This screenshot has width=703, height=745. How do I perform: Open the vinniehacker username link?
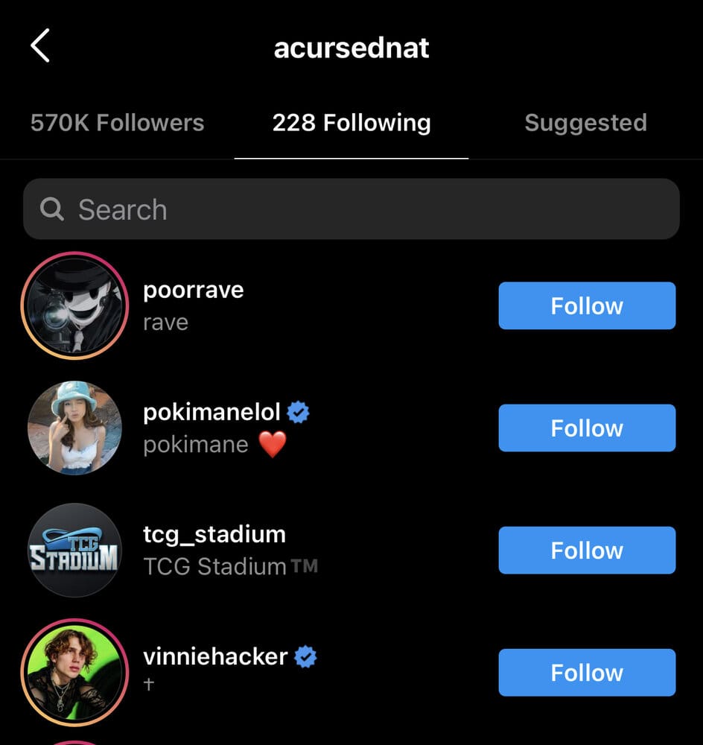pos(215,656)
